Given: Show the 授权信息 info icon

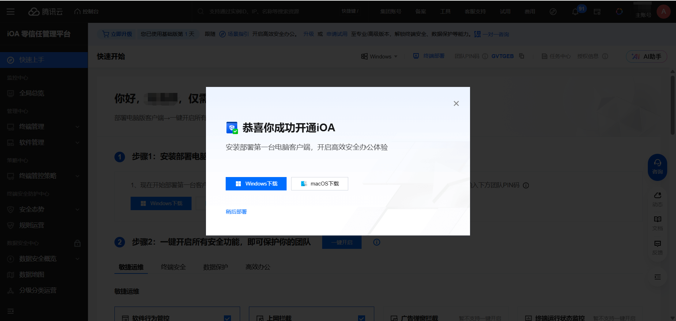Looking at the screenshot, I should [605, 56].
